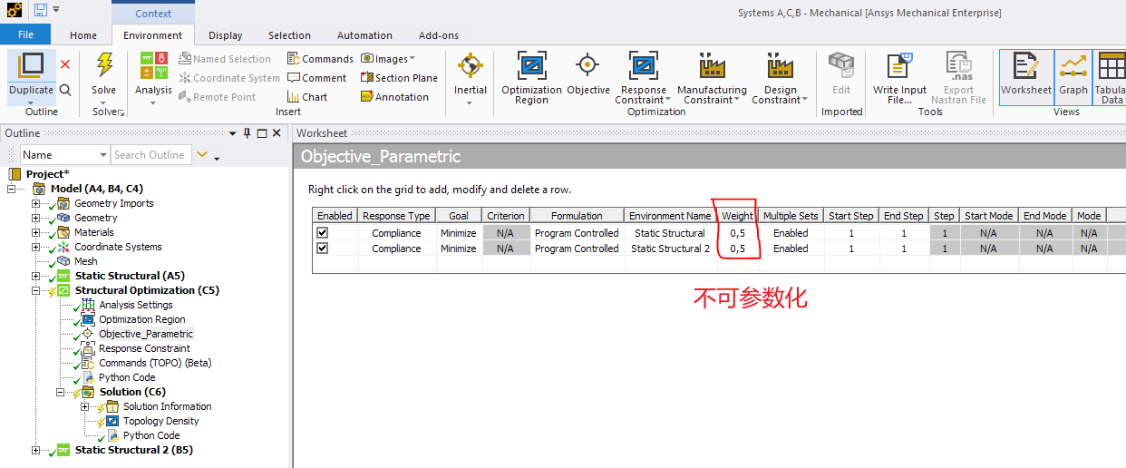
Task: Select the Context tab header
Action: [x=153, y=13]
